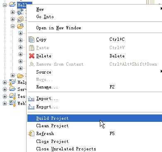Expand the Binaries node under the project
This screenshot has width=162, height=152.
[12, 12]
